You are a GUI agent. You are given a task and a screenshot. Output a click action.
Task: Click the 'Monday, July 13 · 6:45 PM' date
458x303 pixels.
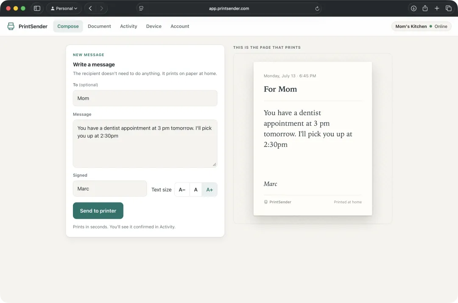click(290, 76)
